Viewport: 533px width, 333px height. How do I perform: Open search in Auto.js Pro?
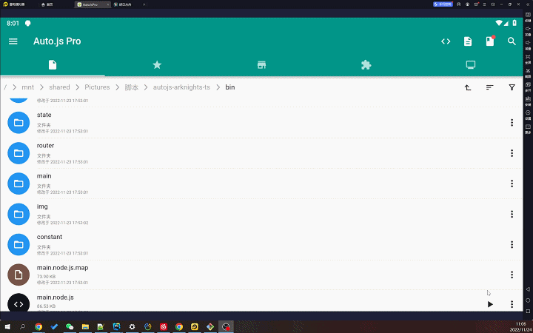pyautogui.click(x=512, y=41)
